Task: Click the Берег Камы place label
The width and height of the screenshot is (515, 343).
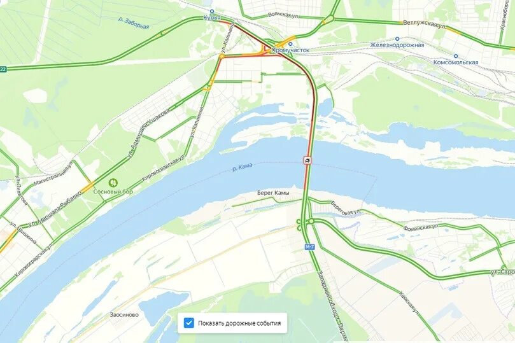Action: 273,193
